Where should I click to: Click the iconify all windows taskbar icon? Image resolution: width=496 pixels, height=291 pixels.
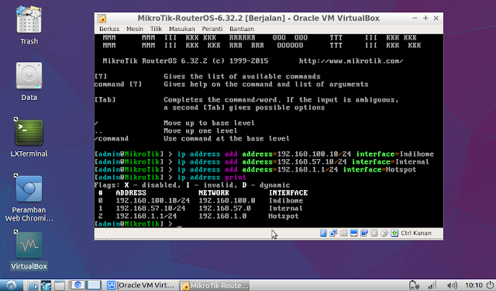click(x=59, y=286)
